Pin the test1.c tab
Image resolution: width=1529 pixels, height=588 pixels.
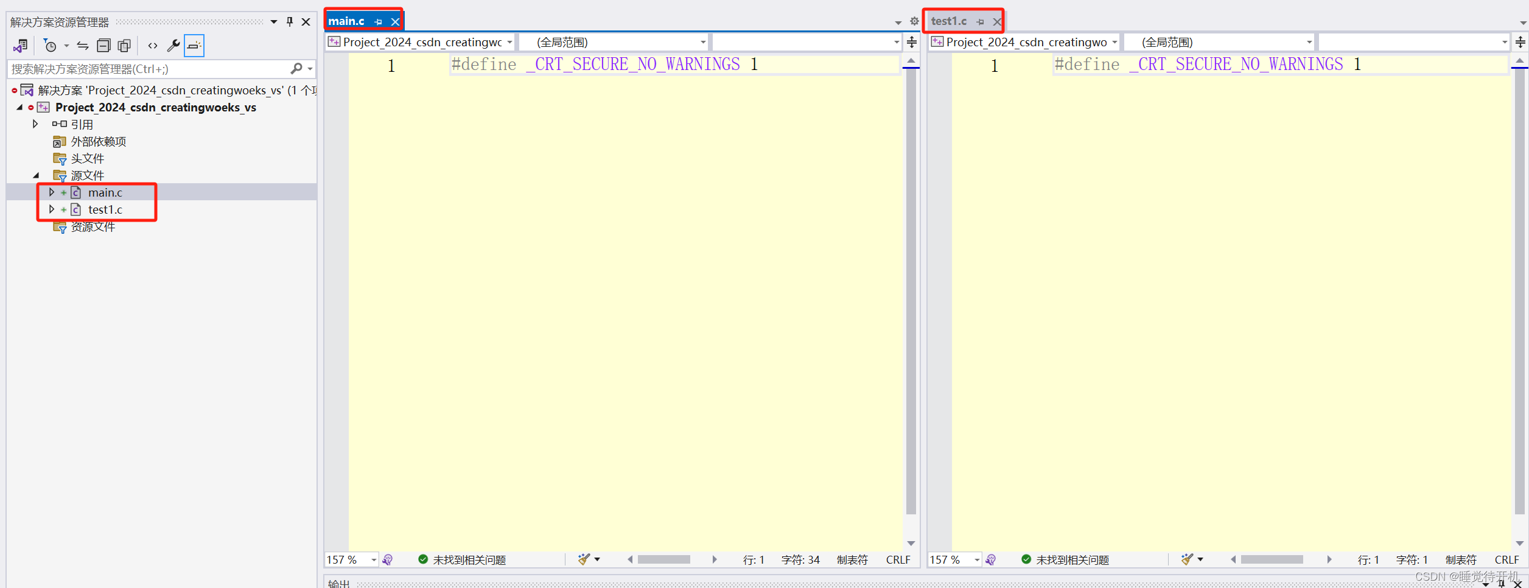(x=980, y=22)
